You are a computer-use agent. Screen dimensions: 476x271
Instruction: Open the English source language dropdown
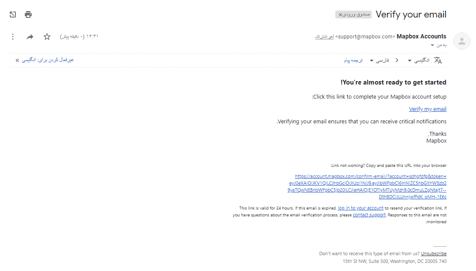click(419, 60)
